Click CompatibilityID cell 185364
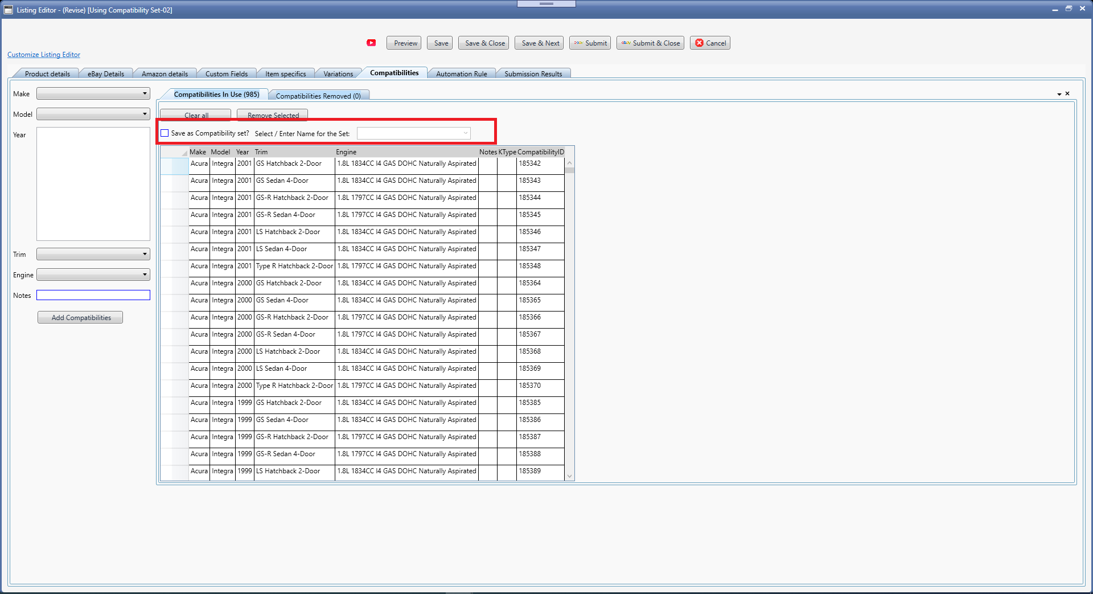Image resolution: width=1093 pixels, height=594 pixels. click(540, 285)
